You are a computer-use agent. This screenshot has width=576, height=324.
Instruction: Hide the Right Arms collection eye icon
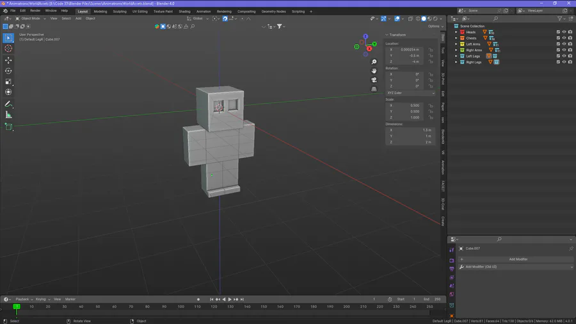pyautogui.click(x=564, y=50)
